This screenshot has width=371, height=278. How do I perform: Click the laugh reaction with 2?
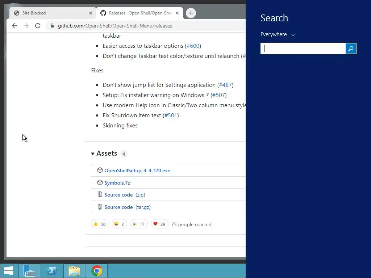(x=119, y=224)
